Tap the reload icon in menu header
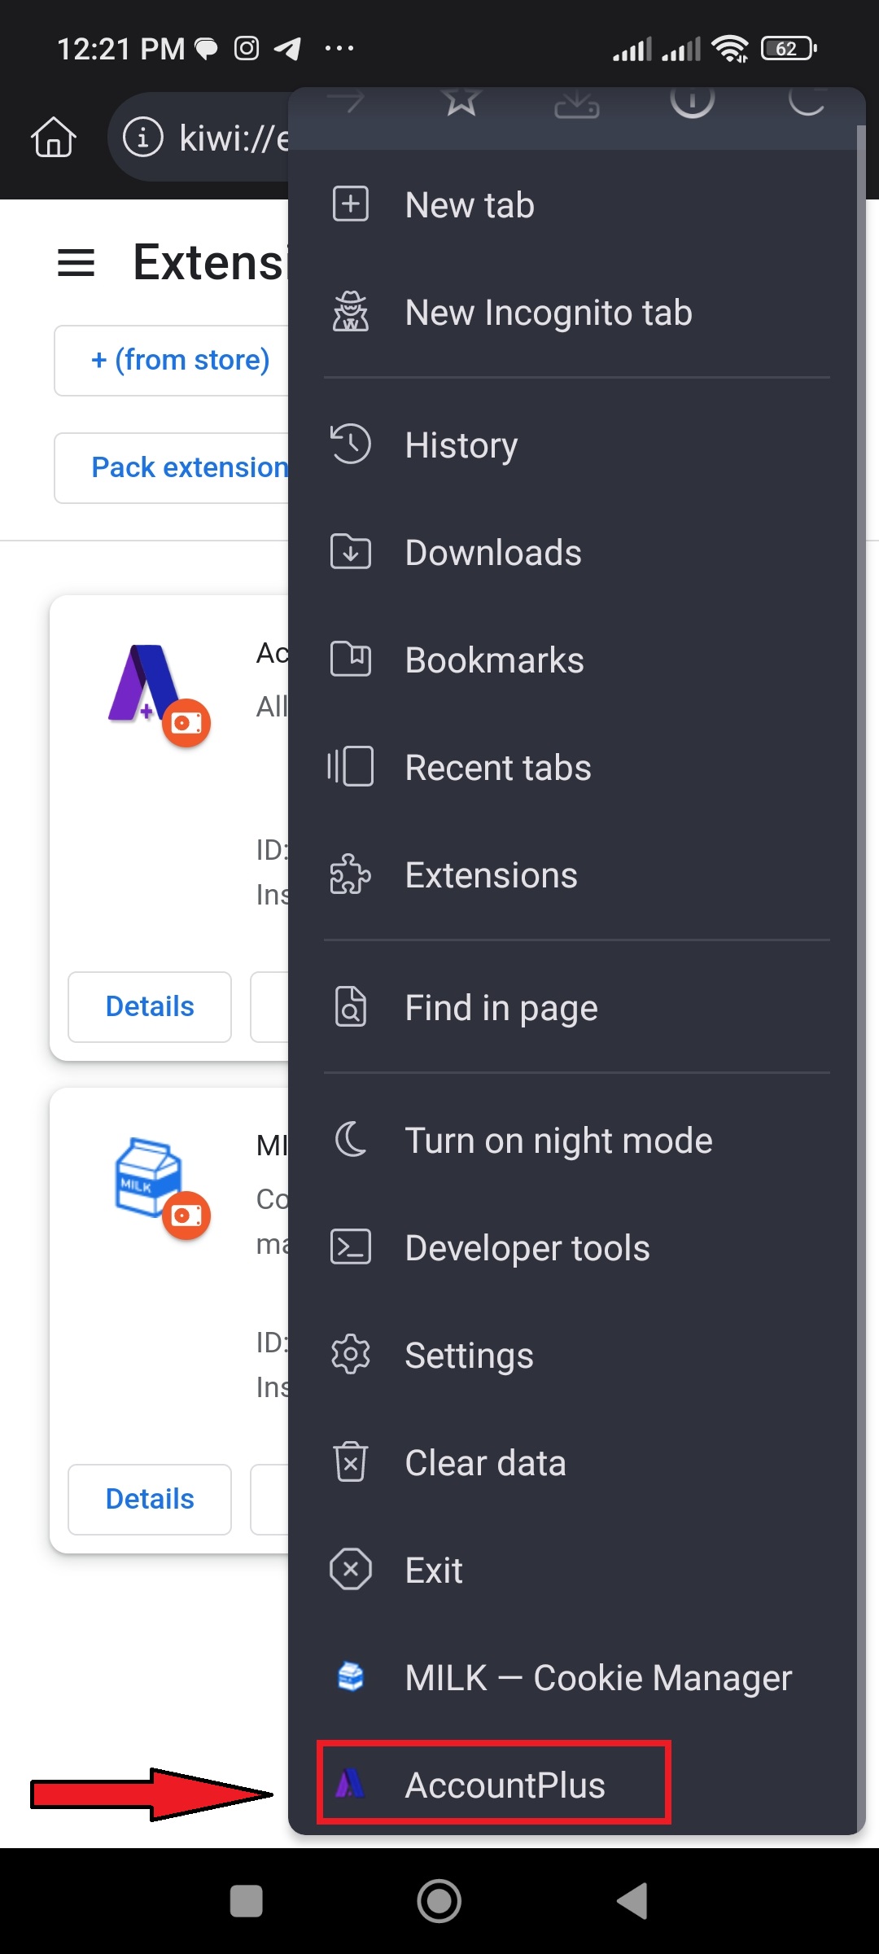Image resolution: width=879 pixels, height=1954 pixels. pyautogui.click(x=807, y=101)
